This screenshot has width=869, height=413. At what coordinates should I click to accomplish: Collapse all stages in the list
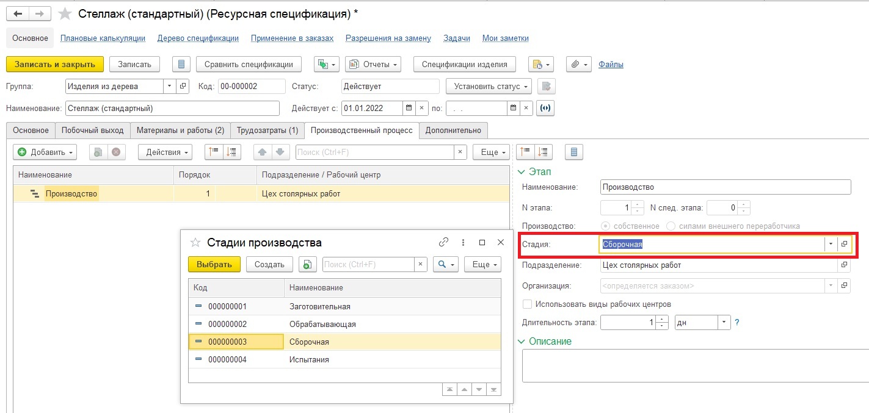214,152
